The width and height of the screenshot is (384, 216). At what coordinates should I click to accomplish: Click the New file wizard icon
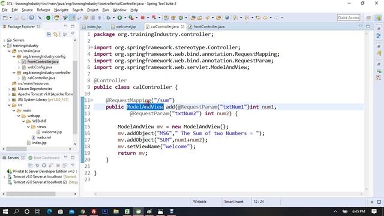point(5,17)
